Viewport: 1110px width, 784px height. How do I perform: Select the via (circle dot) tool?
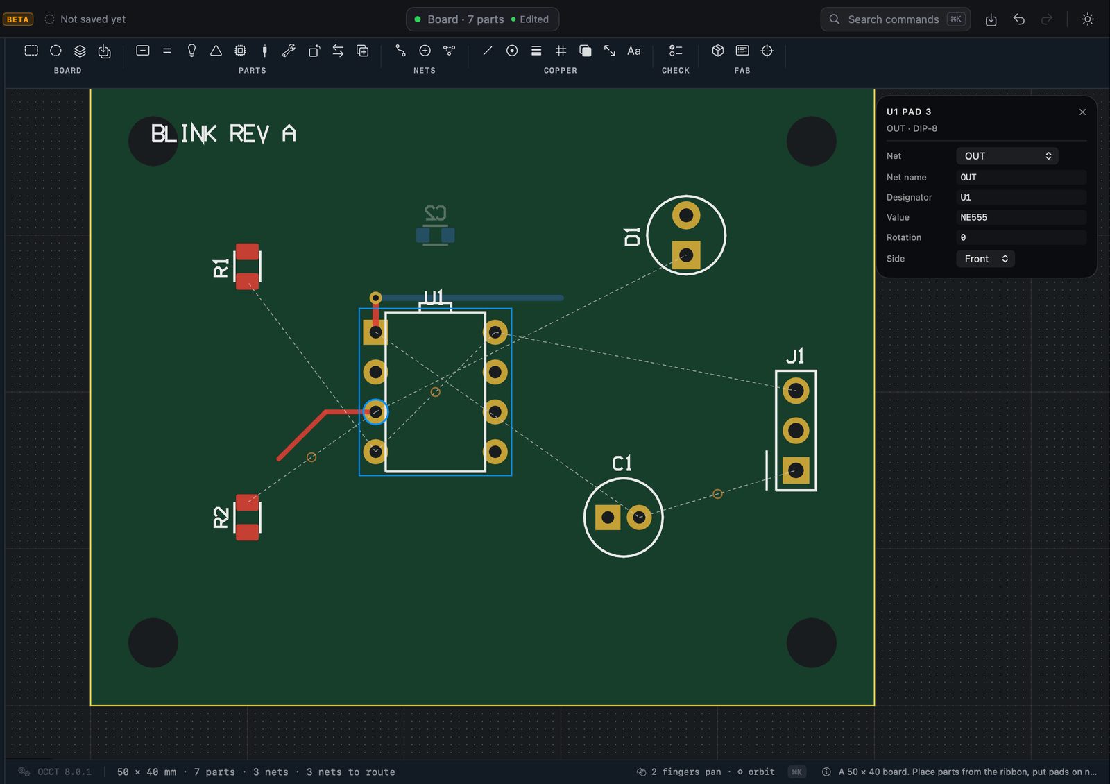pyautogui.click(x=512, y=51)
